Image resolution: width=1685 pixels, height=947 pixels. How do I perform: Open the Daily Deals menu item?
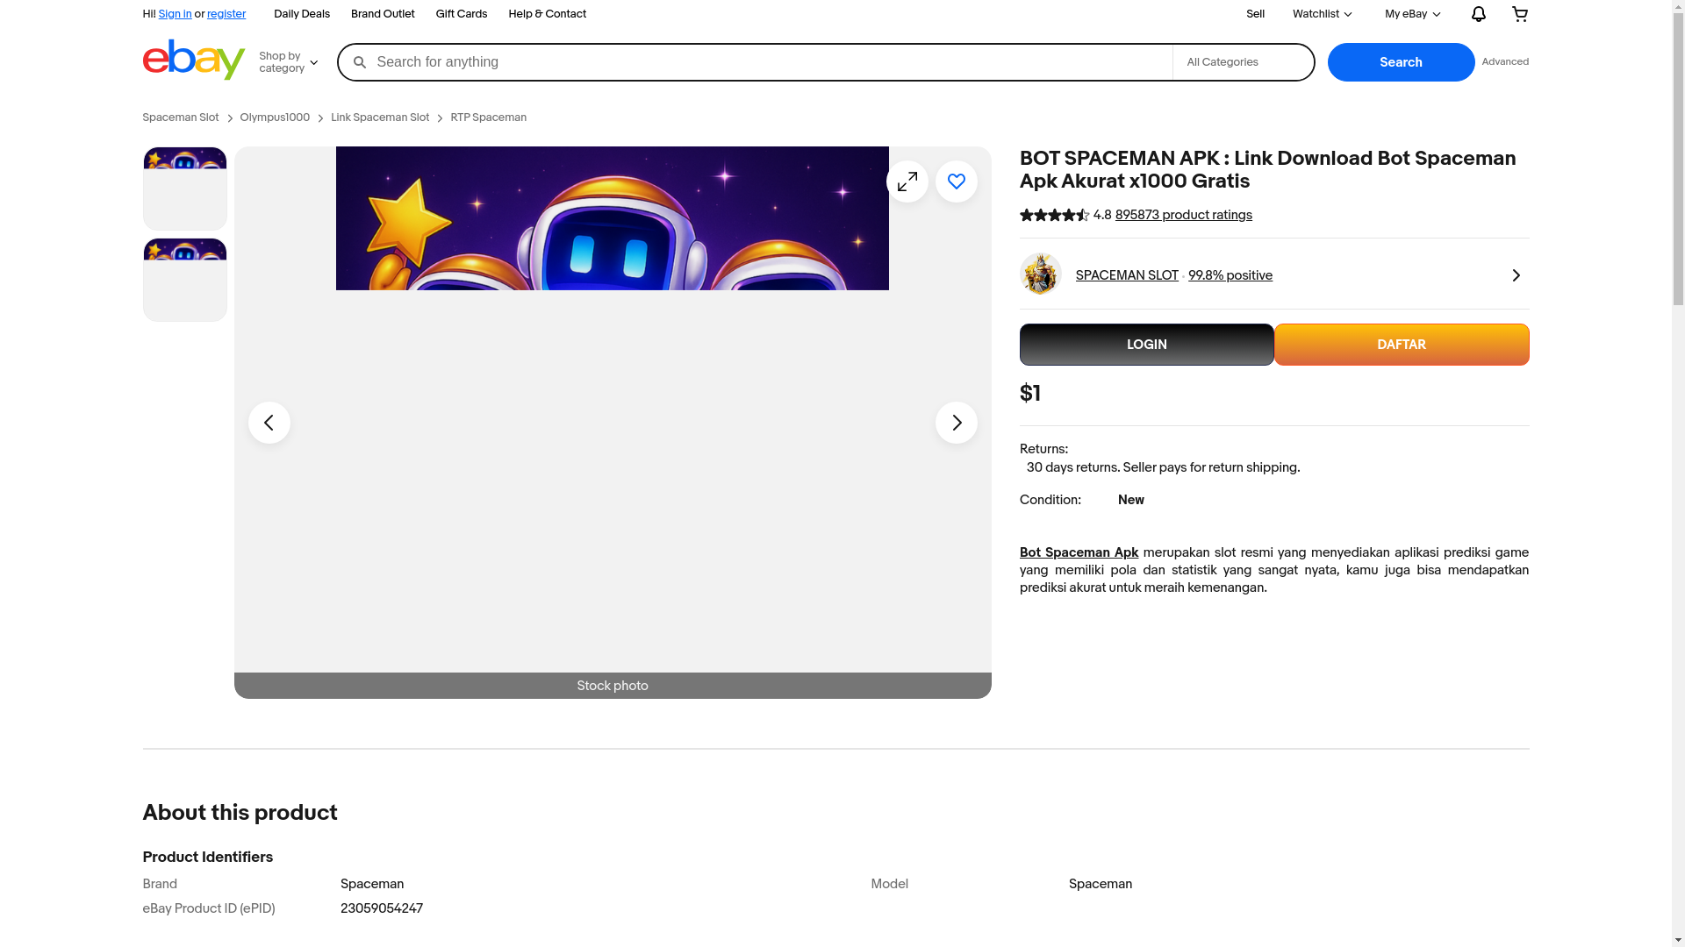coord(301,14)
